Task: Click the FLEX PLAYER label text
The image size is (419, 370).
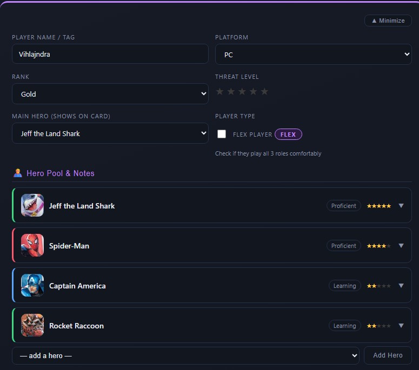Action: [x=252, y=134]
